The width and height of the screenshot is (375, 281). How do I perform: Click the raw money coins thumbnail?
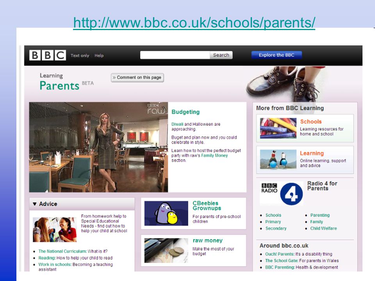pos(166,251)
